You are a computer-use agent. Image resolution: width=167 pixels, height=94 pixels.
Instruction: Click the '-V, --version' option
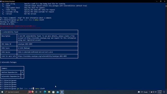(7, 14)
